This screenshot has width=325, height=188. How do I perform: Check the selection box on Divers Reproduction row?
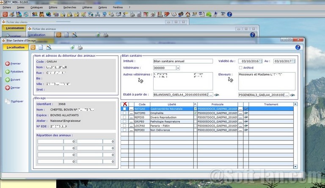tap(124, 117)
